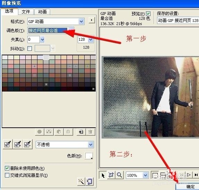This screenshot has height=190, width=199.
Task: Click the dither amount input field
Action: tap(42, 48)
